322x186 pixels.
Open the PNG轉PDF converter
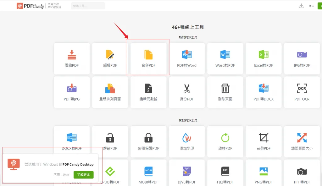click(x=264, y=173)
